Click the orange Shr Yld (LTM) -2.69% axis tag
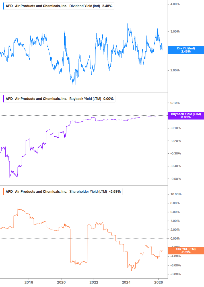204x287 pixels. coord(186,250)
